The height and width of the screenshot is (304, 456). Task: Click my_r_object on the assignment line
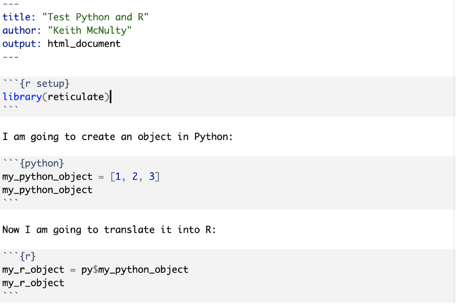(x=33, y=270)
